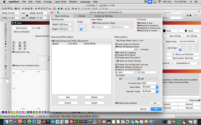Jog laser up with the up arrow
Image resolution: width=201 pixels, height=125 pixels.
20,43
